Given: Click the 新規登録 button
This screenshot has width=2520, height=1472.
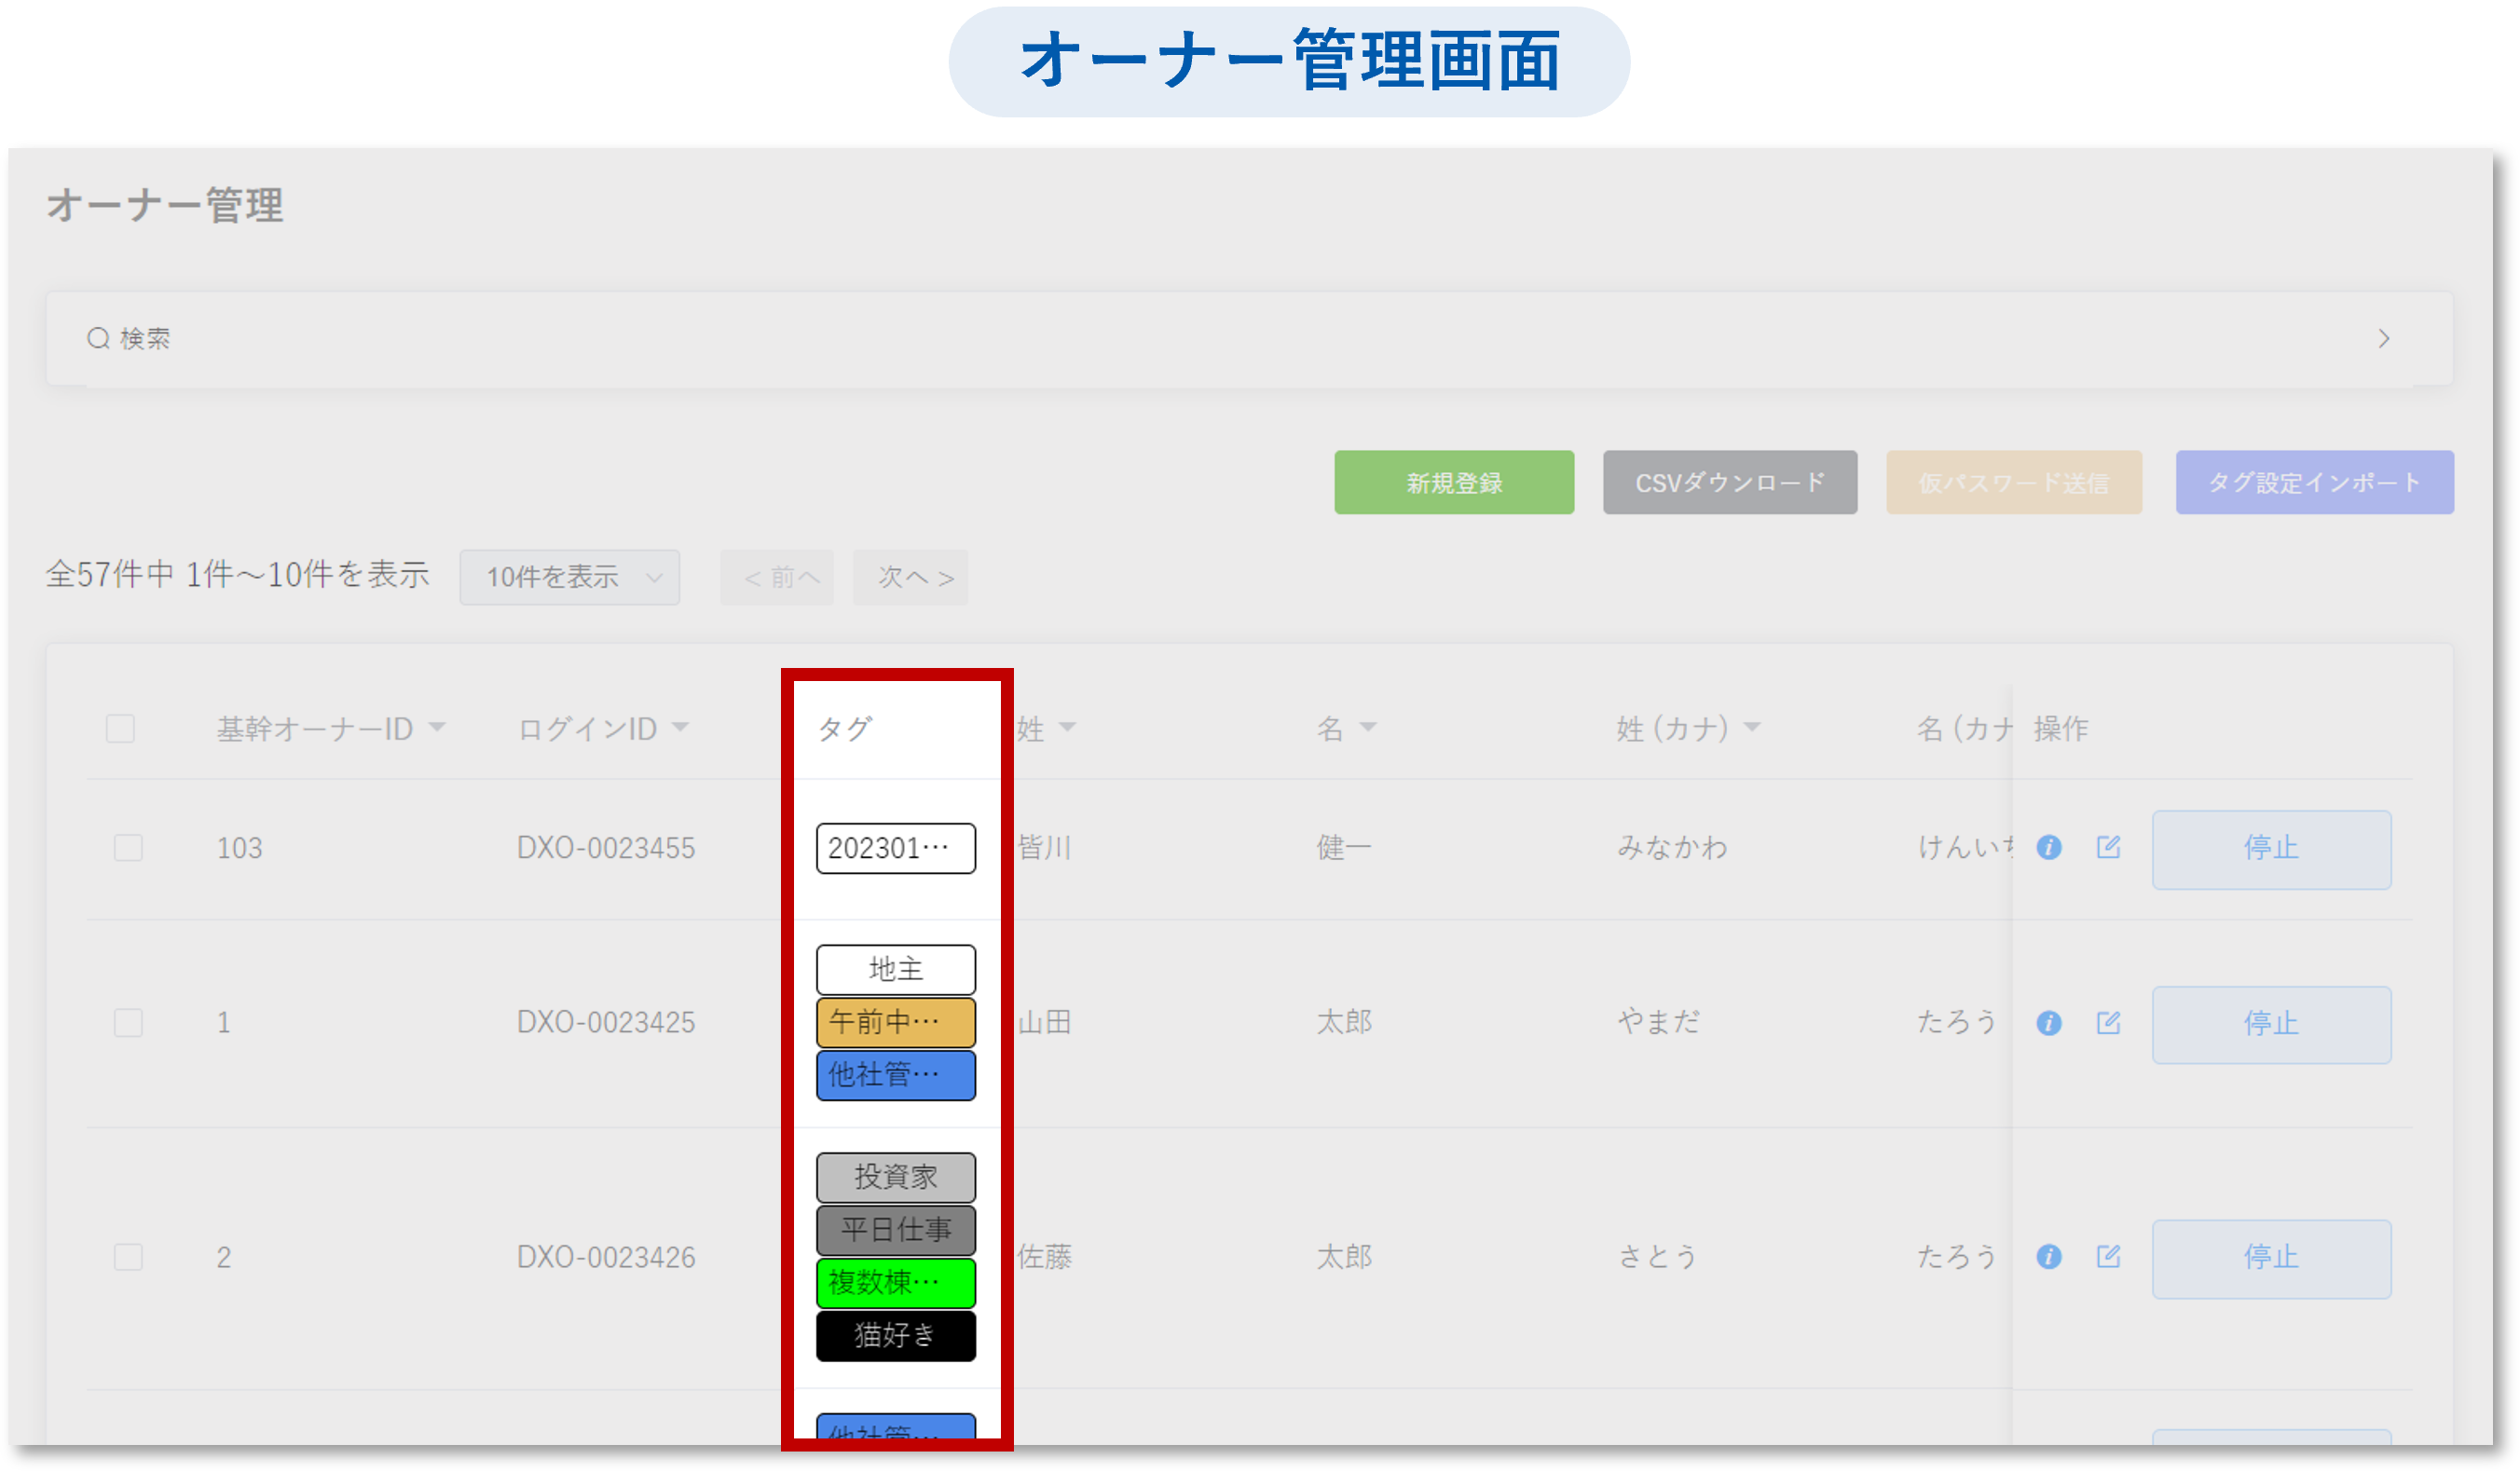Looking at the screenshot, I should [x=1453, y=483].
